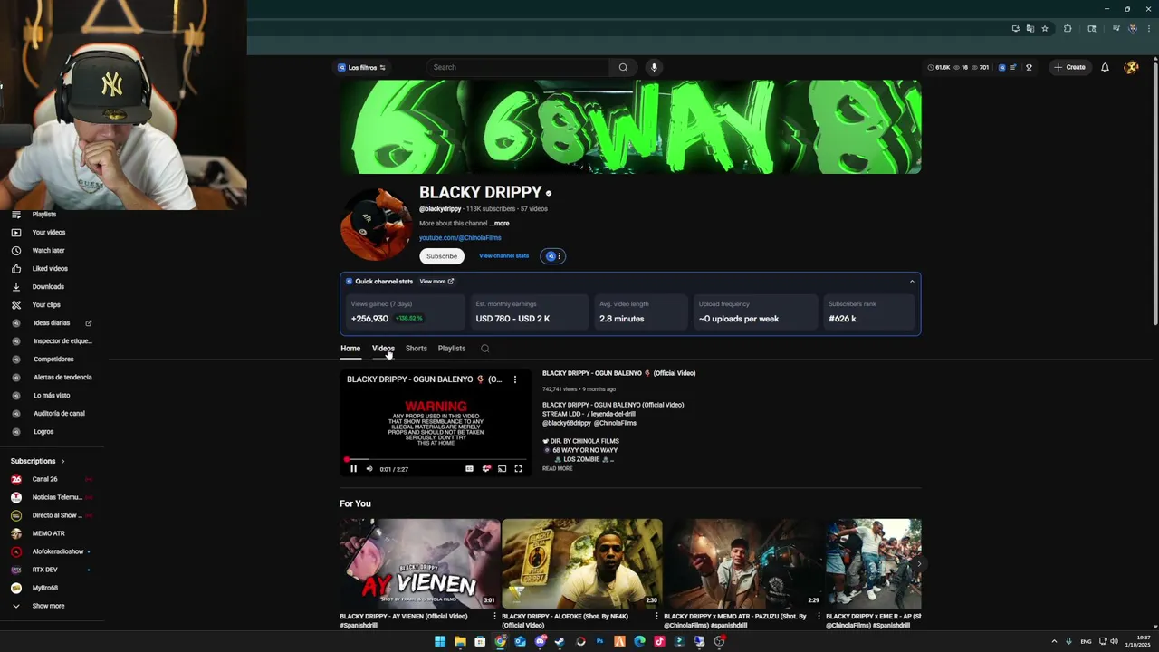Start voice search with microphone
The height and width of the screenshot is (652, 1159).
point(654,67)
